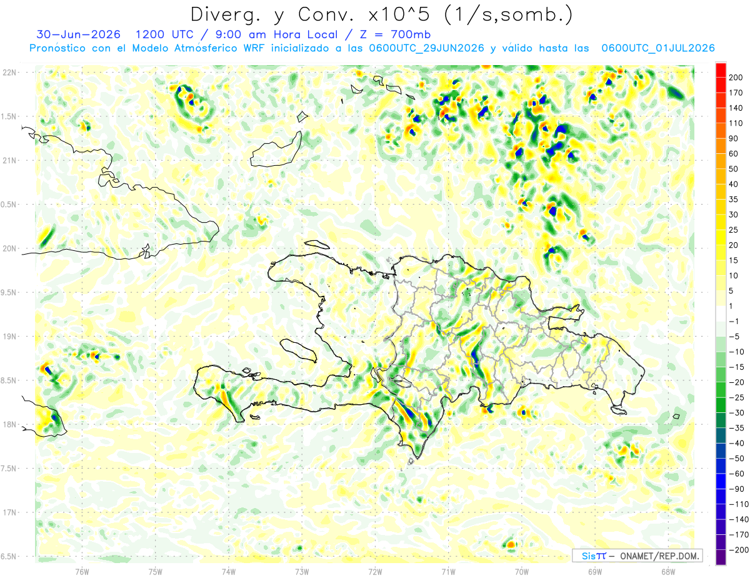
Task: Click the 19N latitude label
Action: pos(9,337)
